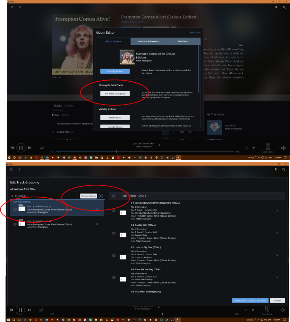Open the Wind Of Change album thumbnail
Image resolution: width=290 pixels, height=322 pixels.
tap(214, 127)
